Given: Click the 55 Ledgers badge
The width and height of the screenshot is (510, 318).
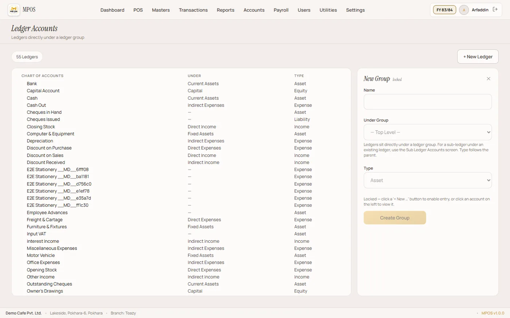Looking at the screenshot, I should [27, 57].
